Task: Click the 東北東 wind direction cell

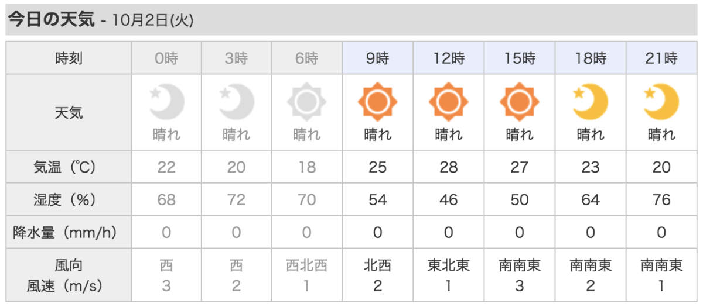Action: (448, 266)
